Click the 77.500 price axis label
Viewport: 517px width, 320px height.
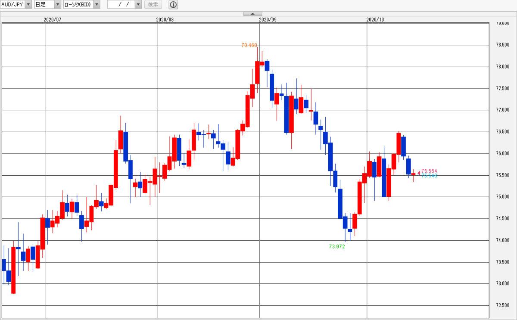point(503,89)
